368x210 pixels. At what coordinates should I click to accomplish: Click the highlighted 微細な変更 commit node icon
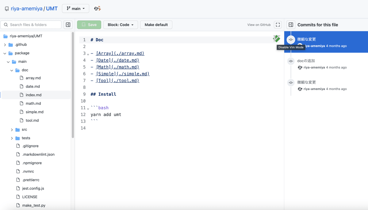click(x=291, y=40)
